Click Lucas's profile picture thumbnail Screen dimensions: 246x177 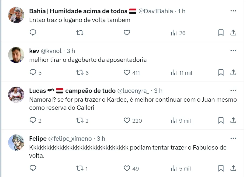pos(16,95)
